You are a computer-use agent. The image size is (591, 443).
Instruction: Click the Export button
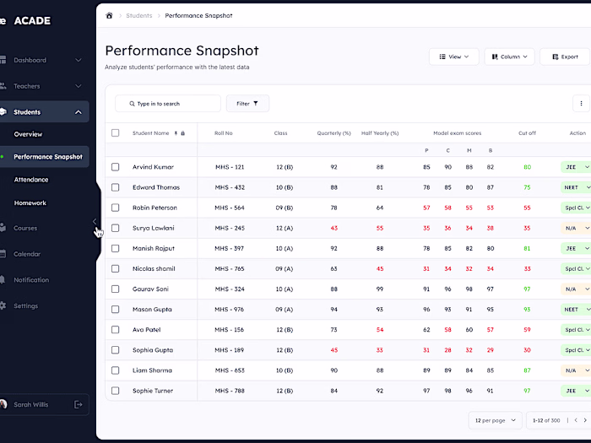[x=565, y=57]
